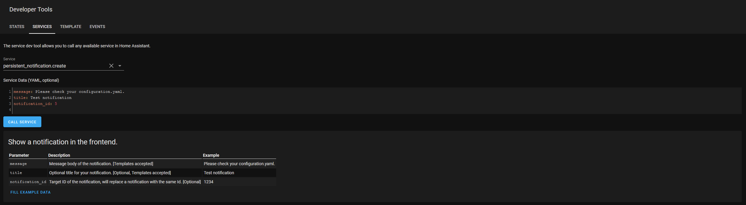This screenshot has width=746, height=205.
Task: Open the Service dropdown arrow
Action: tap(120, 66)
